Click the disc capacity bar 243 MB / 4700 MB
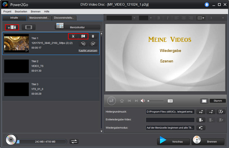 pos(42,142)
